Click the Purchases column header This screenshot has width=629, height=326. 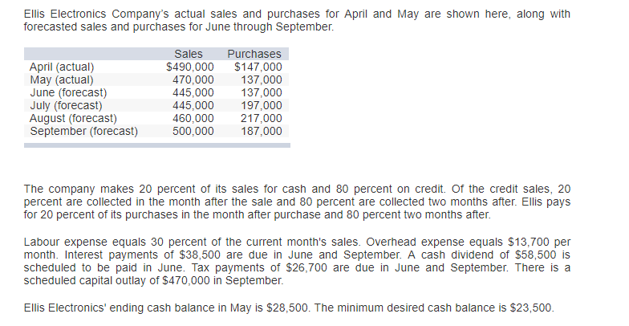(254, 54)
